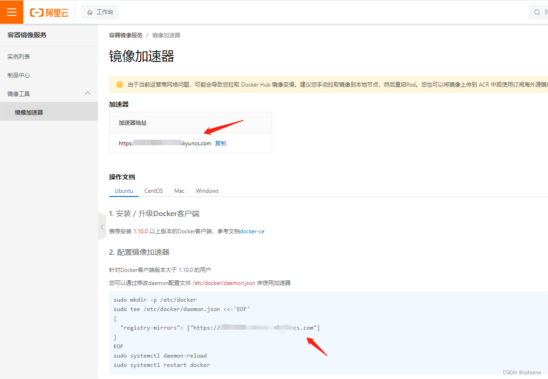Select 制品中心 in the sidebar

click(x=19, y=75)
